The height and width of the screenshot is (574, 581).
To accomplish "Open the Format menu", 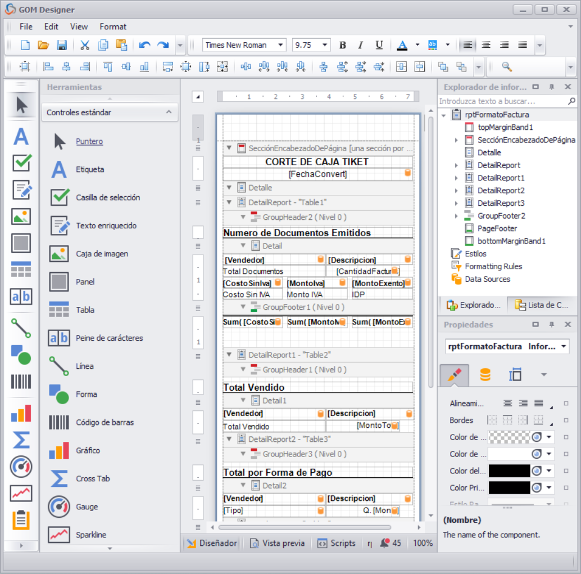I will coord(113,26).
